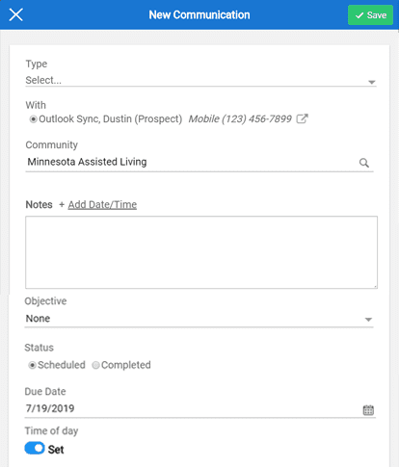399x467 pixels.
Task: Open the Type dropdown
Action: coord(200,80)
